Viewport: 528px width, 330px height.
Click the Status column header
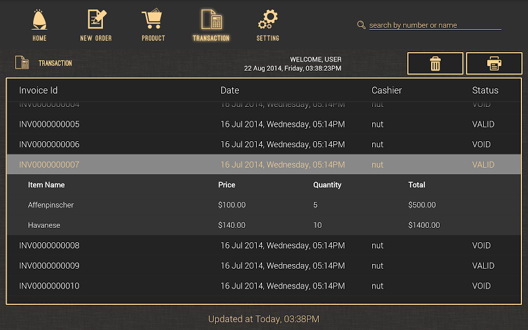(x=485, y=90)
